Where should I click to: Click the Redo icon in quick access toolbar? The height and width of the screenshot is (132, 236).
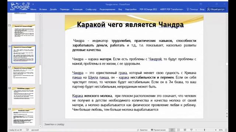click(x=23, y=4)
